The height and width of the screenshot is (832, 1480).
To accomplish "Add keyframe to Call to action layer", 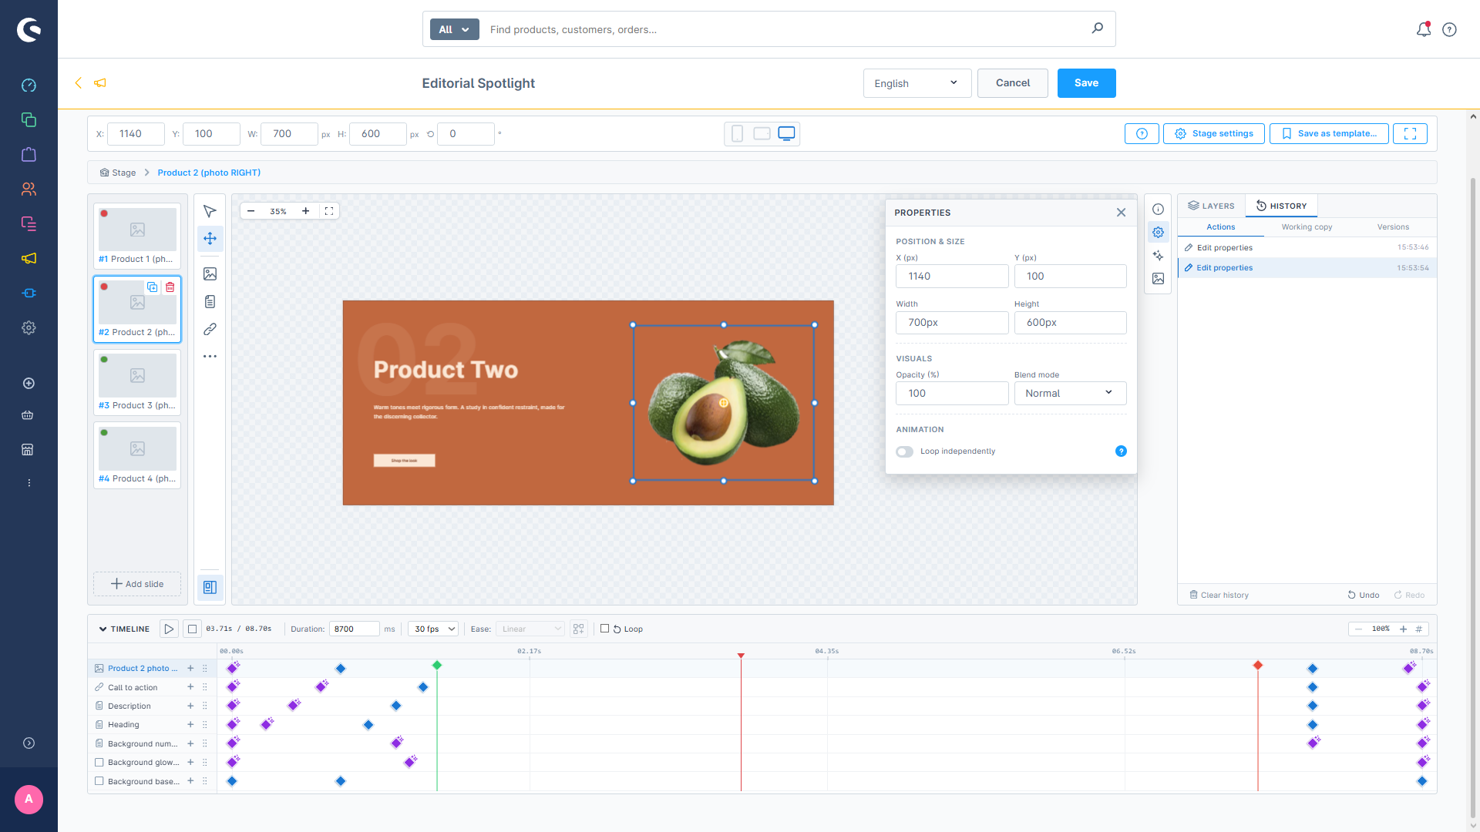I will click(x=190, y=687).
